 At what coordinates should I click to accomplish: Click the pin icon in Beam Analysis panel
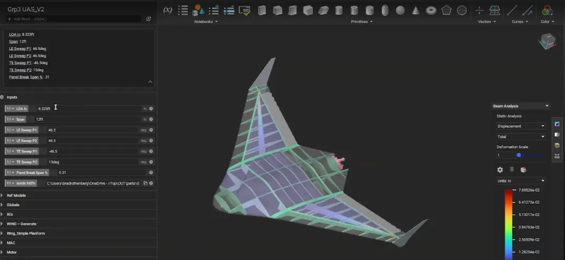(512, 169)
